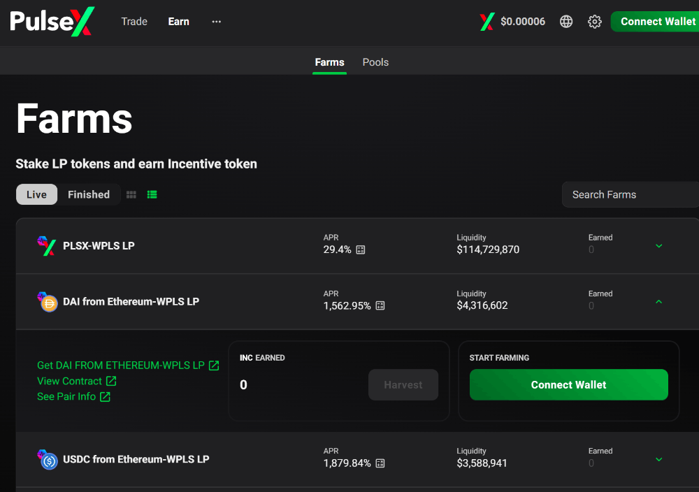
Task: Click the $4,316,602 liquidity value
Action: tap(482, 305)
